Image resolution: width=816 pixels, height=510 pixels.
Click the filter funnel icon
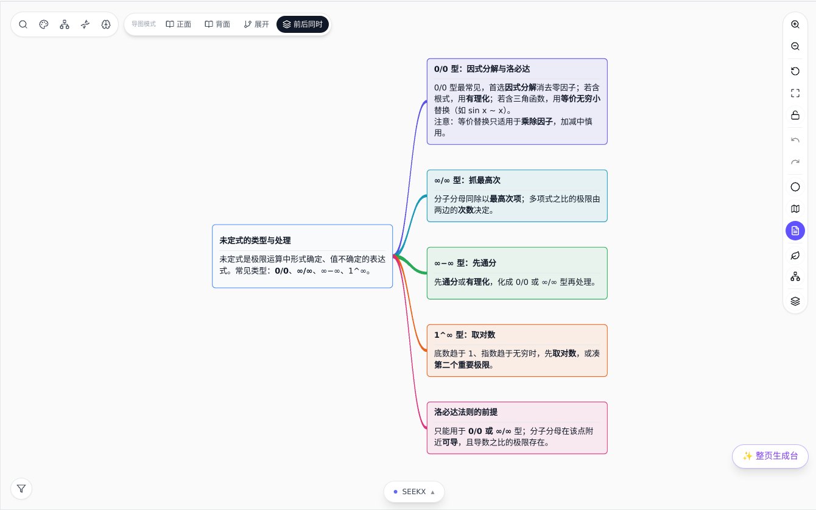tap(21, 488)
